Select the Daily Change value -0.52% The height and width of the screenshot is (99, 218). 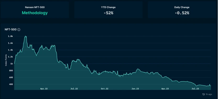point(182,13)
